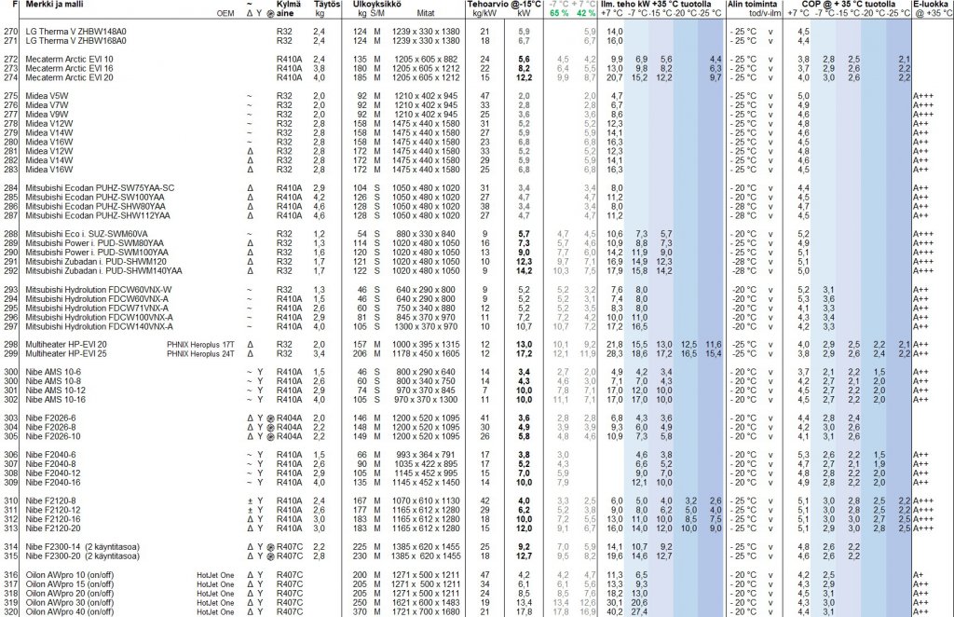Click 'Mecaterm Arctic EVI 10' model name
The height and width of the screenshot is (617, 954).
pos(69,60)
